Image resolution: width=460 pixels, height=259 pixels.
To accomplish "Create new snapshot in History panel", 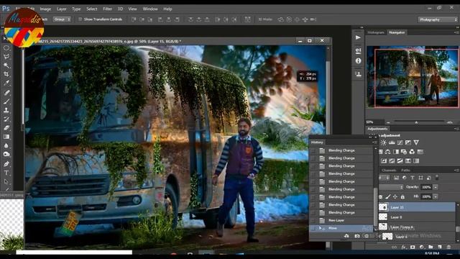I will click(x=357, y=236).
